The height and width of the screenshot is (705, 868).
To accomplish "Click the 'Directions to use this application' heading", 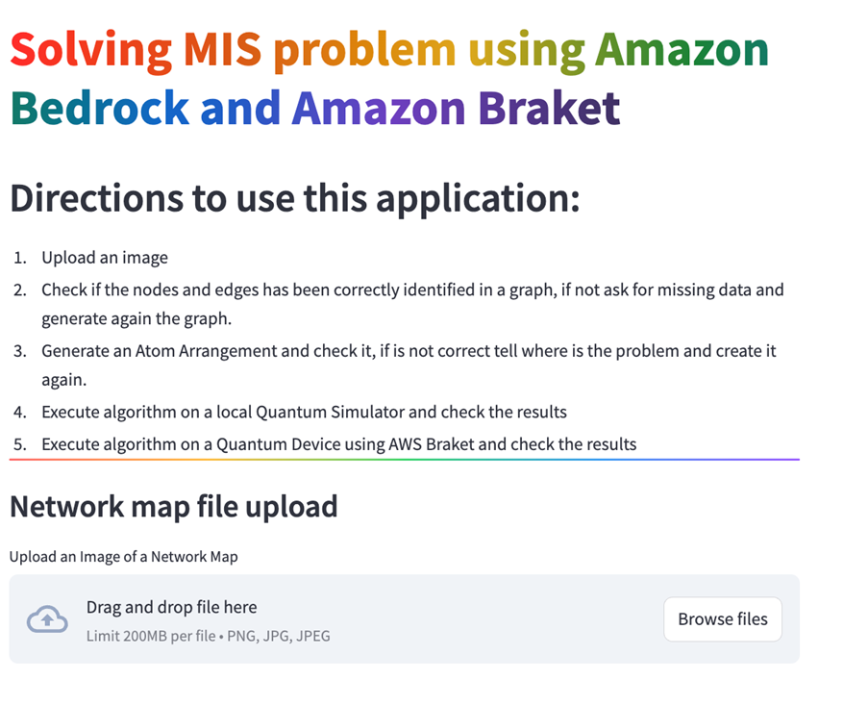I will pos(293,199).
